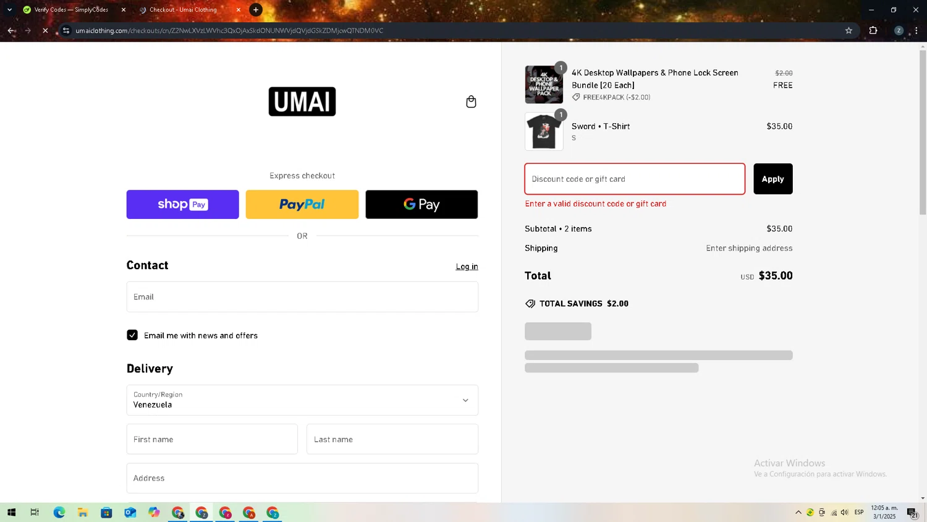This screenshot has height=522, width=927.
Task: Open File Explorer from taskbar
Action: tap(82, 512)
